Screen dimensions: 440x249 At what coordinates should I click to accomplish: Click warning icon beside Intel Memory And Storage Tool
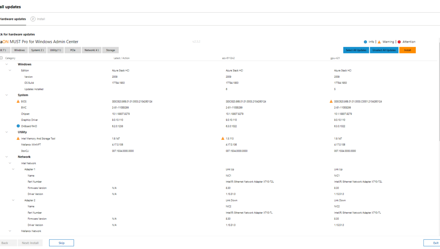[18, 138]
